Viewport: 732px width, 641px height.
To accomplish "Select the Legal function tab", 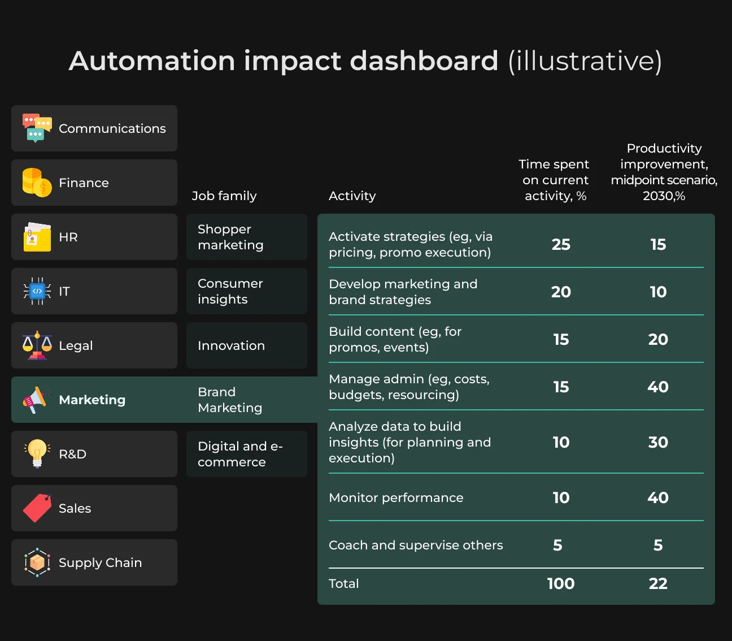I will pyautogui.click(x=94, y=345).
